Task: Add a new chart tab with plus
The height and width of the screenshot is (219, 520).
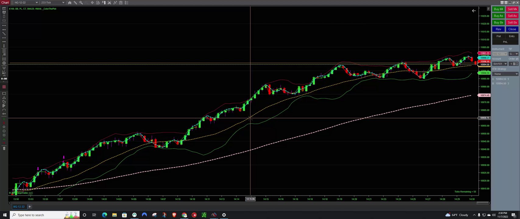Action: coord(30,207)
